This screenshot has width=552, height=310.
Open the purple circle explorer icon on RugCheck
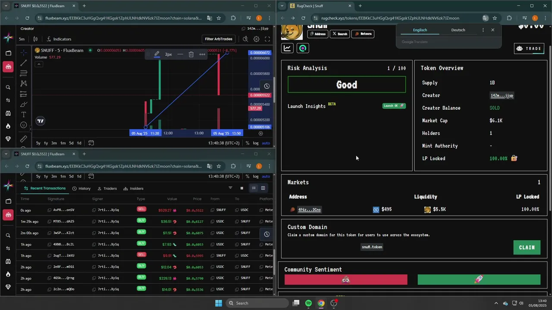pos(303,48)
